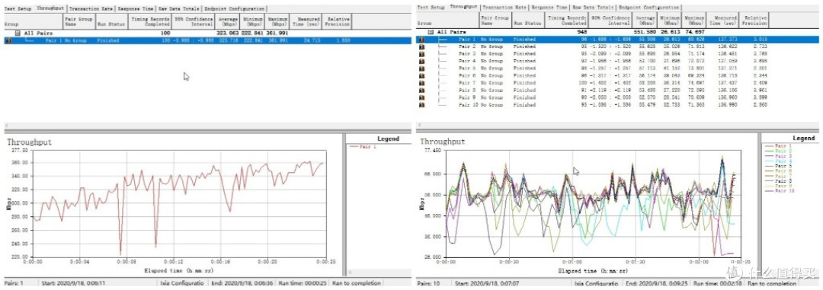Click Pair 9 row icon in right window
Screen dimensions: 823x290
tap(421, 97)
